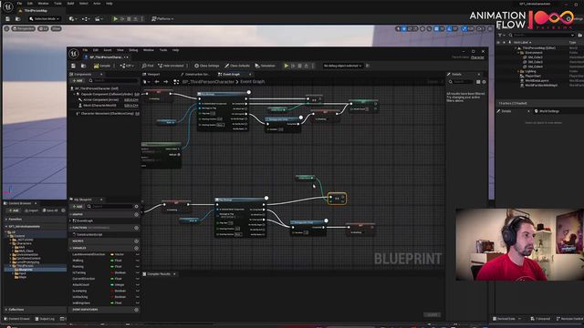The image size is (584, 328).
Task: Start Simulation from the Blueprint toolbar
Action: [x=266, y=66]
